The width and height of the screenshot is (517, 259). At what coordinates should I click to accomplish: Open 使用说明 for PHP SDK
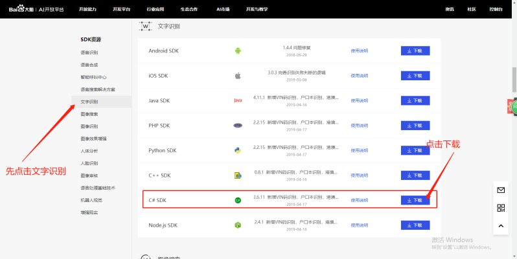click(360, 126)
